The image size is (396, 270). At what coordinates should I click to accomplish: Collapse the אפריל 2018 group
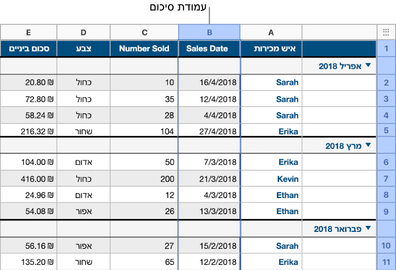click(x=368, y=66)
